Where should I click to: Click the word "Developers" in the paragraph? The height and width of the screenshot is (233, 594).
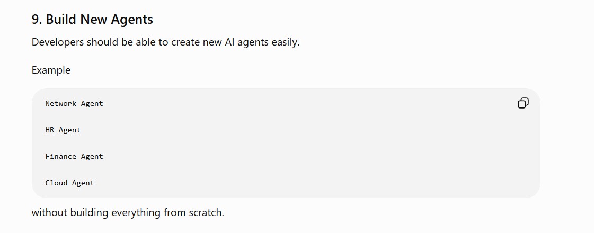tap(58, 42)
